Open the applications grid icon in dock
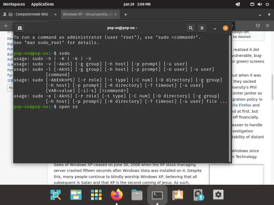274x205 pixels. [x=96, y=195]
